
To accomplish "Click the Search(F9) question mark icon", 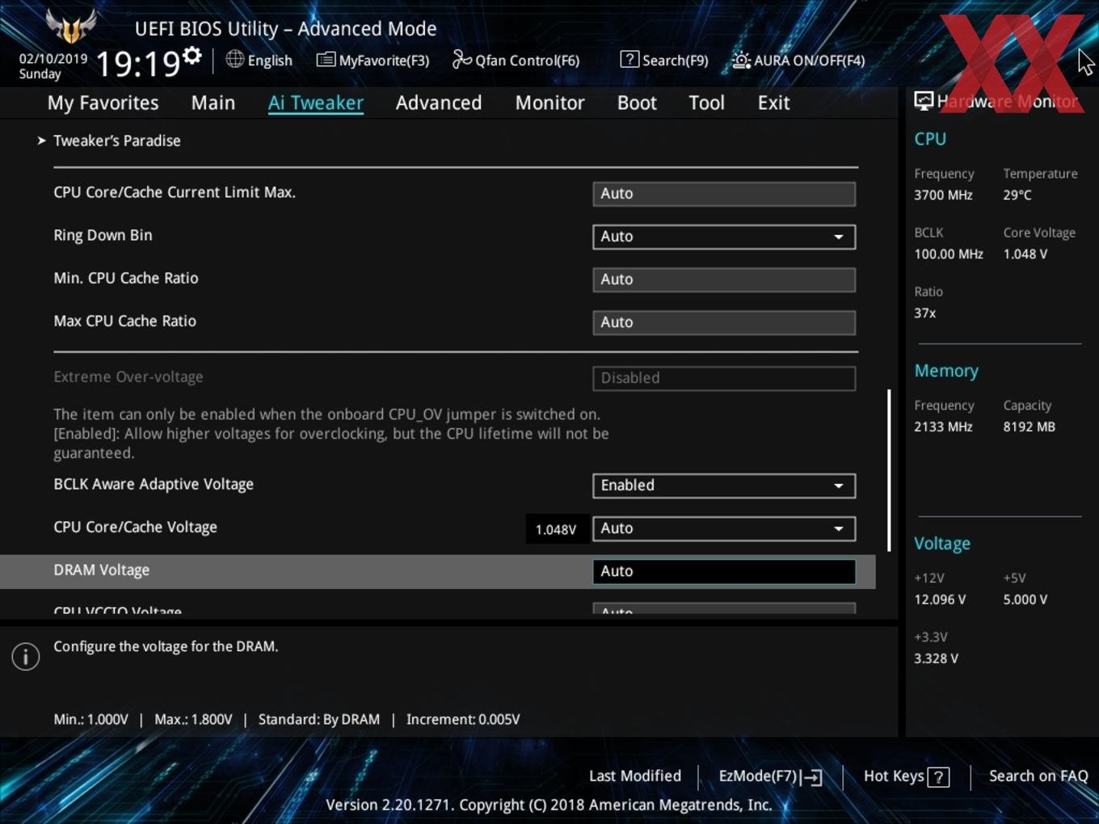I will [630, 59].
